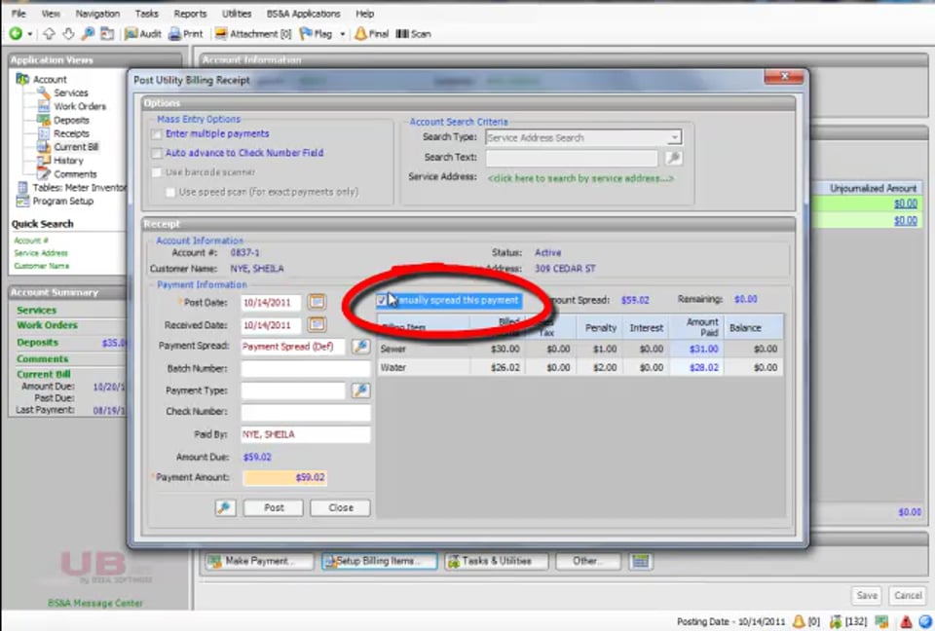This screenshot has width=935, height=631.
Task: Click the Save button
Action: (x=867, y=595)
